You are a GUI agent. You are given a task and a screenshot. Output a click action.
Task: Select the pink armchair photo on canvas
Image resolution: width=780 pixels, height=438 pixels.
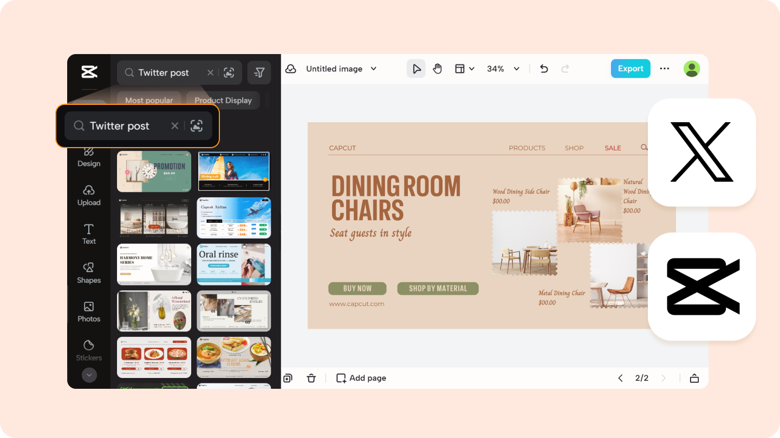pos(590,210)
